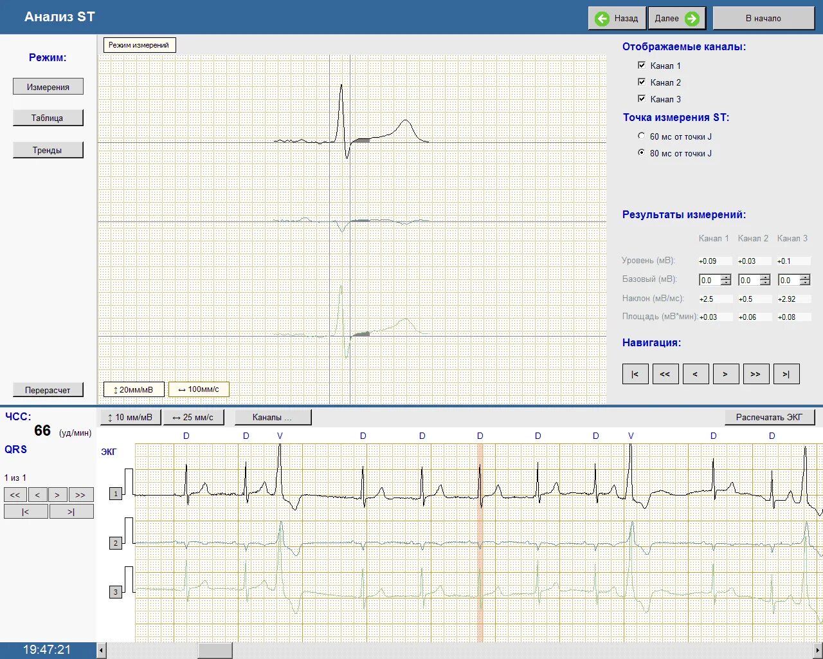823x659 pixels.
Task: Toggle Канал 1 checkbox
Action: (642, 65)
